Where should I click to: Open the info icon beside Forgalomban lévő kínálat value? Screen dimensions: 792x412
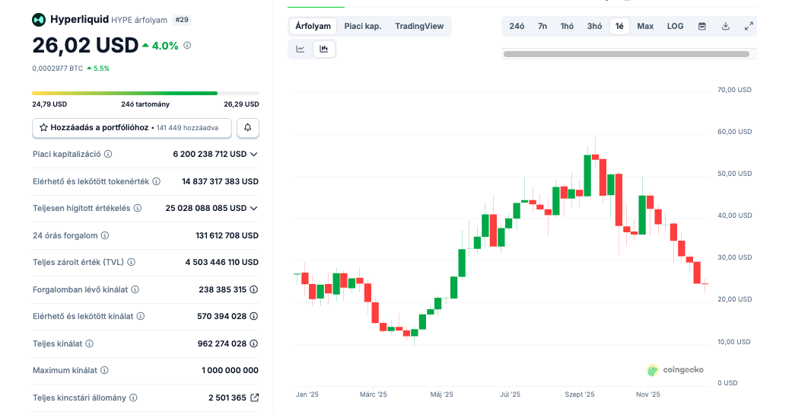[x=254, y=289]
